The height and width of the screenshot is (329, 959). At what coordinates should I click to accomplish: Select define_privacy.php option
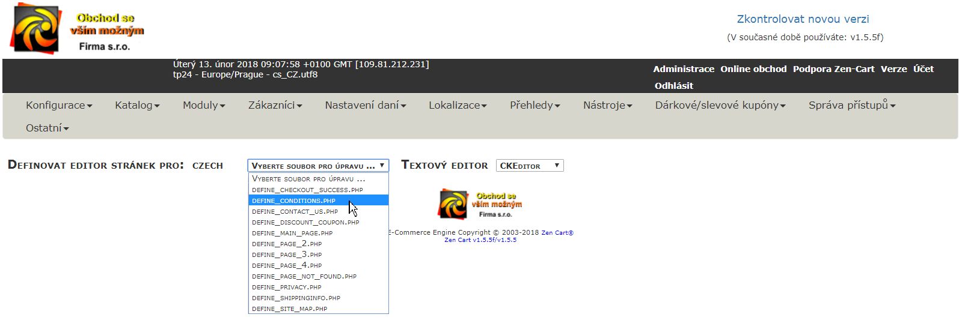[x=287, y=287]
